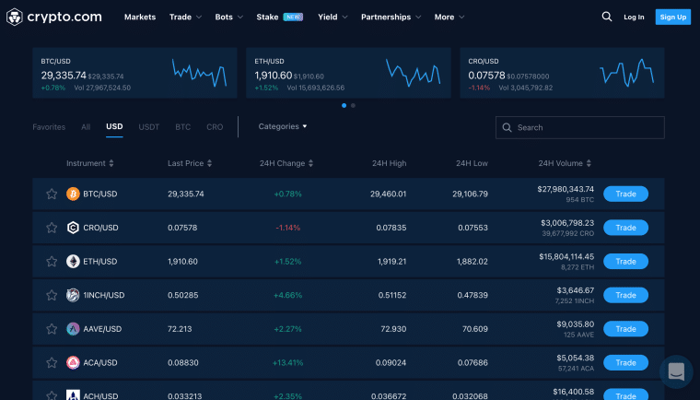This screenshot has height=400, width=700.
Task: Click the Ethereum coin icon for ETH/USD
Action: (x=73, y=262)
